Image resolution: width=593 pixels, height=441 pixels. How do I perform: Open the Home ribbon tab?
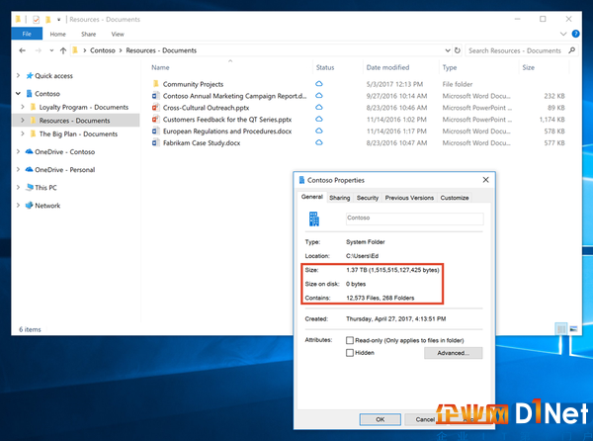coord(58,34)
